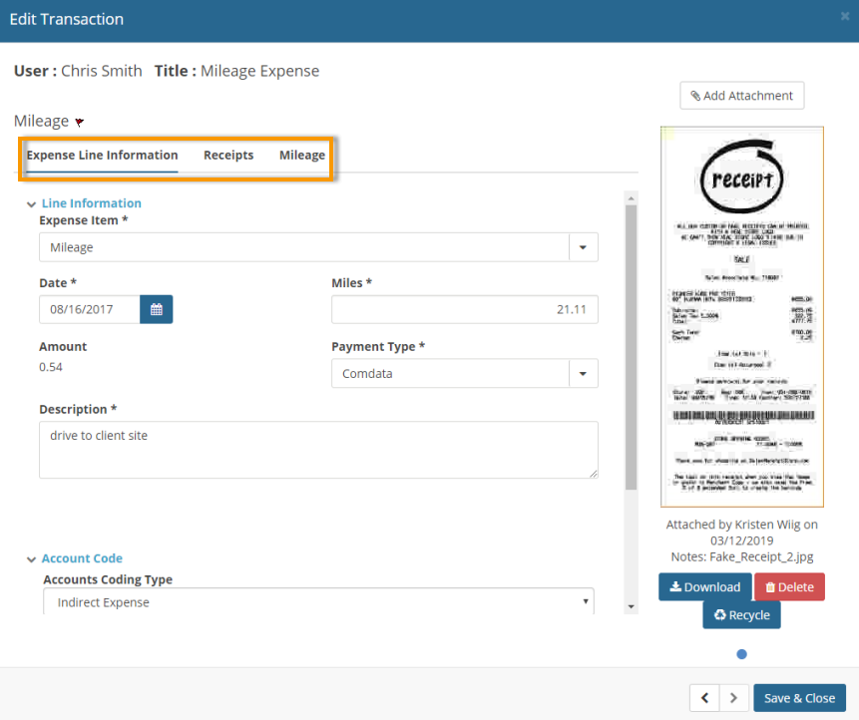Click the paperclip Add Attachment icon
Viewport: 859px width, 720px height.
pos(698,95)
